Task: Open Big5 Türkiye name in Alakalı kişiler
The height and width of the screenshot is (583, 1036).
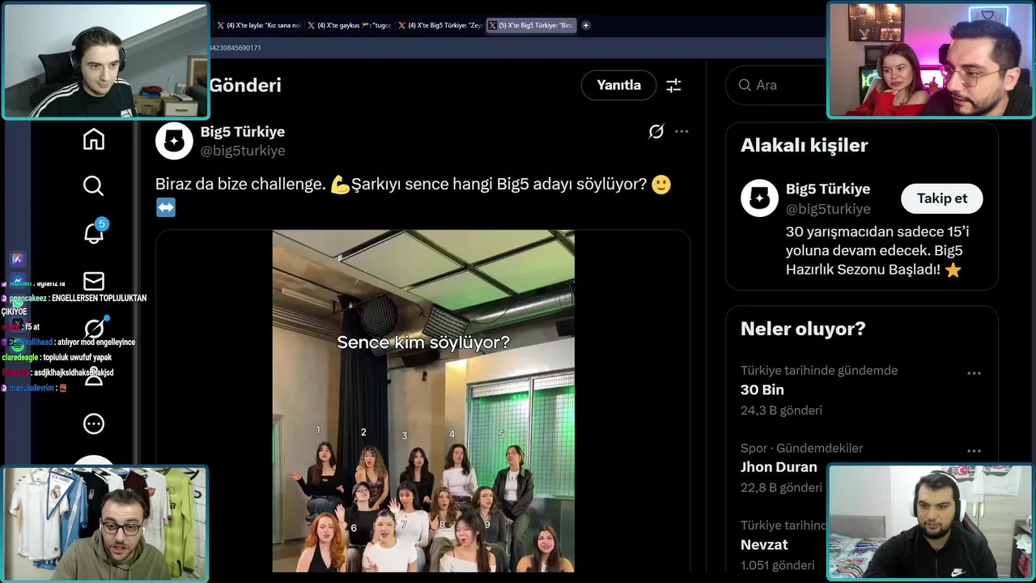Action: tap(828, 189)
